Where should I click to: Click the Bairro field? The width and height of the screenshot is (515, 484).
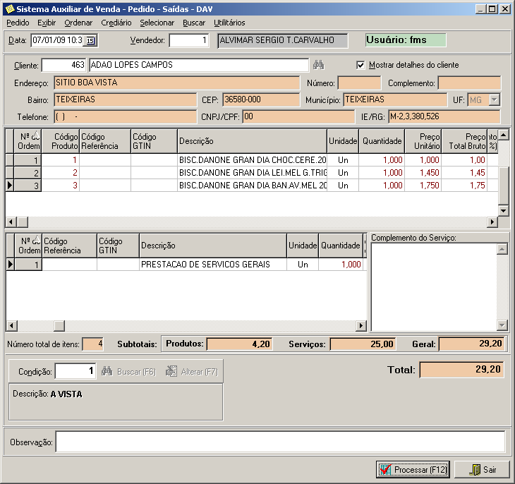(x=125, y=100)
